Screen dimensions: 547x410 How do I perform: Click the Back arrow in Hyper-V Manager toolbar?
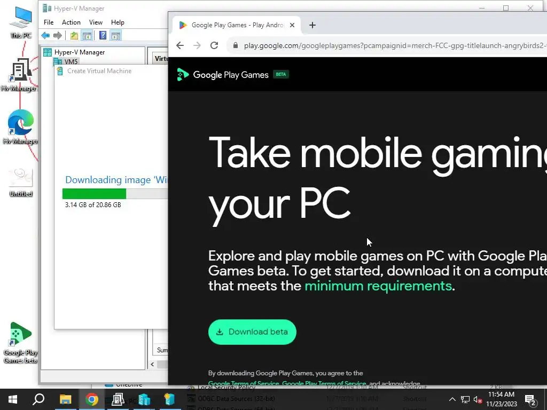45,35
